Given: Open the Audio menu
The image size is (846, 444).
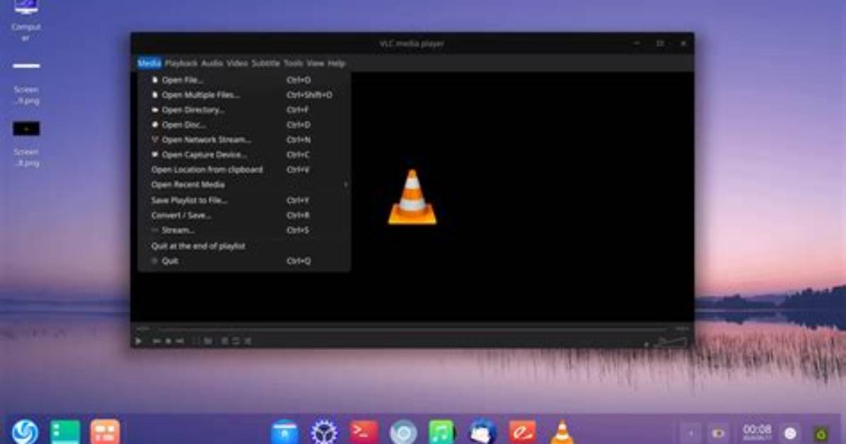Looking at the screenshot, I should 212,63.
